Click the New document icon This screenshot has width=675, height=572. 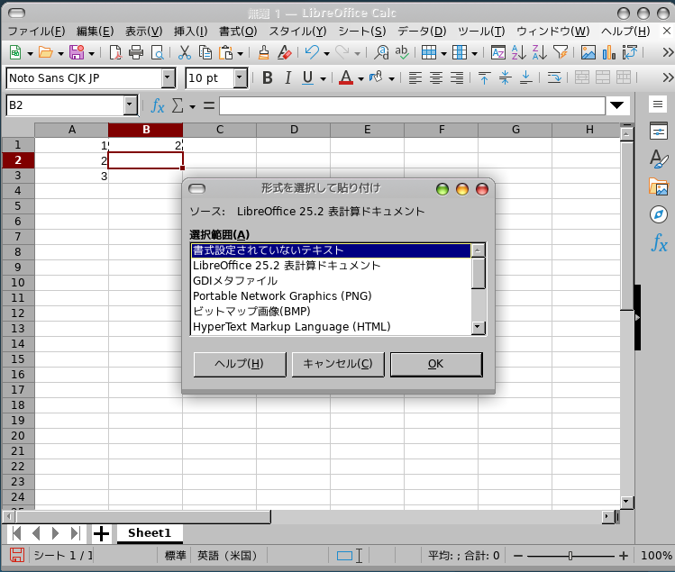[15, 53]
